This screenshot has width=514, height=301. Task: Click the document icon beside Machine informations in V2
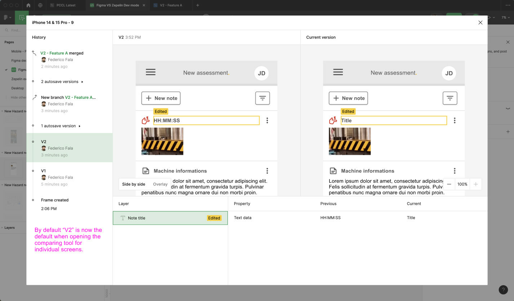(x=146, y=171)
